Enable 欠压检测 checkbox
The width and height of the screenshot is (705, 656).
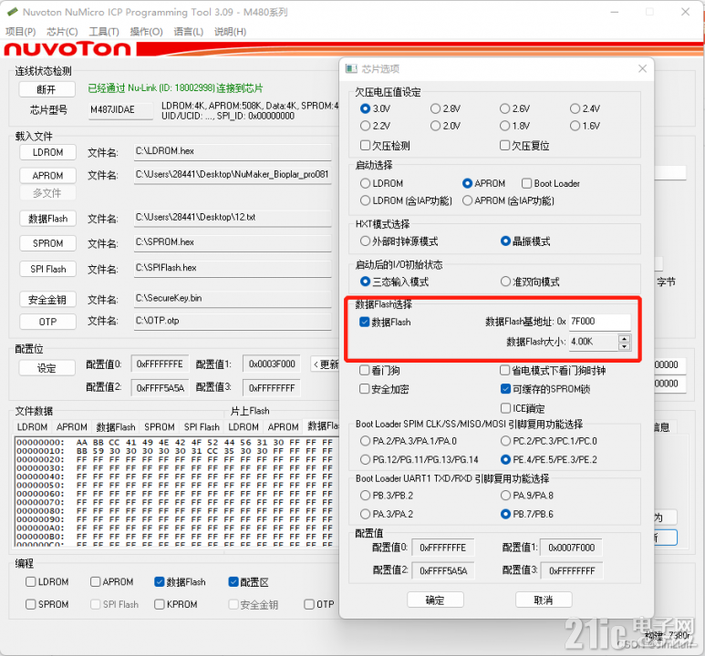click(x=385, y=145)
